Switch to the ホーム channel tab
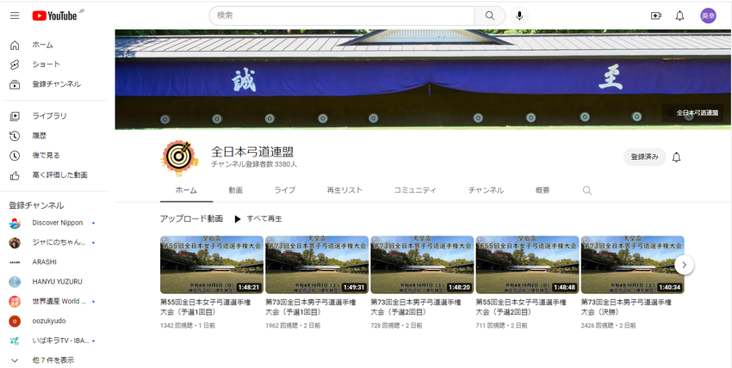 click(x=186, y=191)
